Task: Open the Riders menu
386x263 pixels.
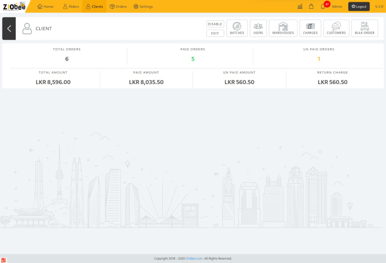Action: point(70,6)
